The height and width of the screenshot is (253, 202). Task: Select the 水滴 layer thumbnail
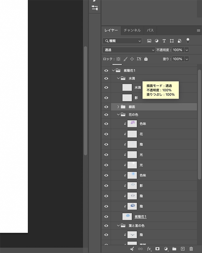127,88
